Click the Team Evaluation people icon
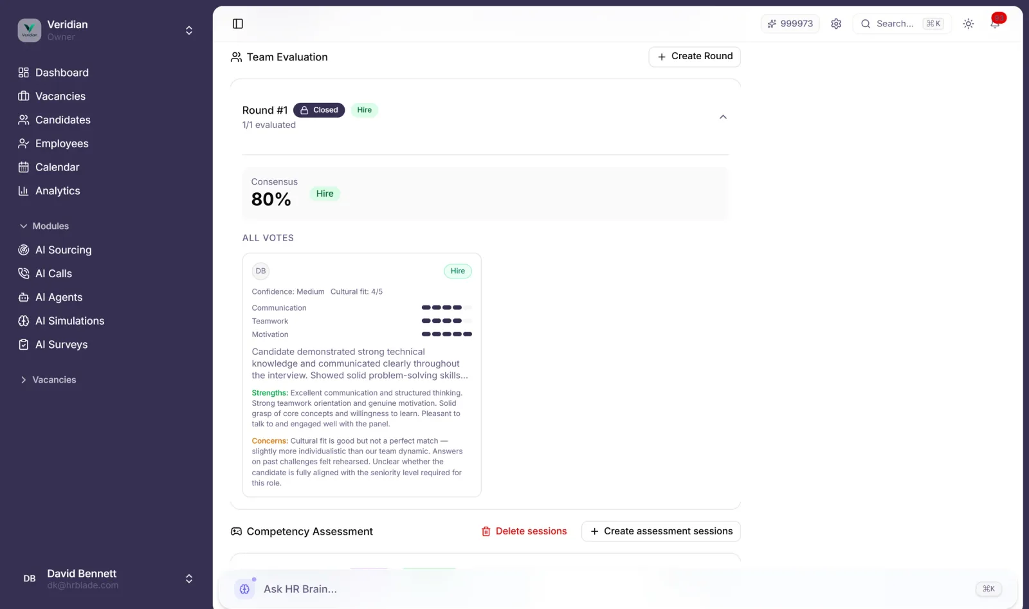 click(237, 57)
